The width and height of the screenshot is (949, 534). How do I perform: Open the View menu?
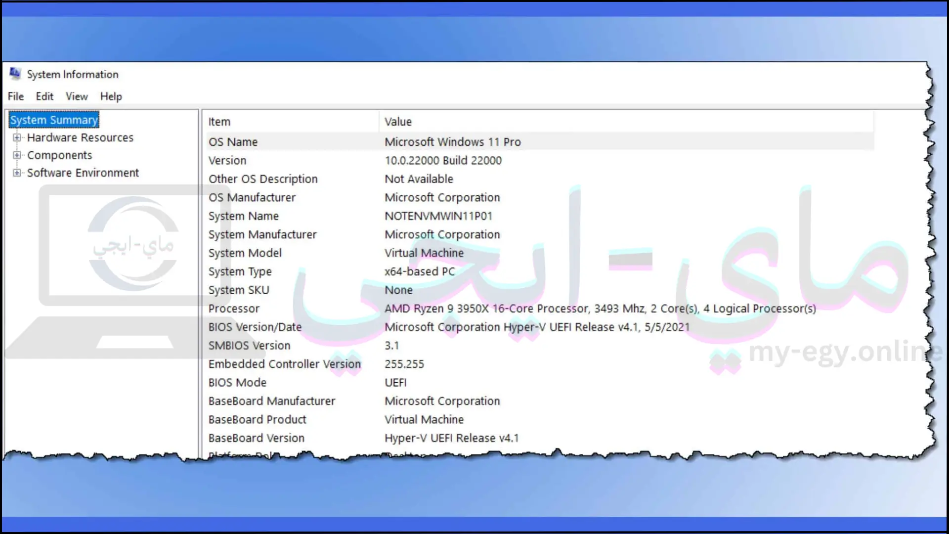pyautogui.click(x=77, y=96)
